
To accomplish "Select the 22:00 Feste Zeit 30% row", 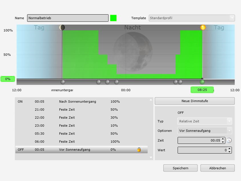I will point(81,118).
